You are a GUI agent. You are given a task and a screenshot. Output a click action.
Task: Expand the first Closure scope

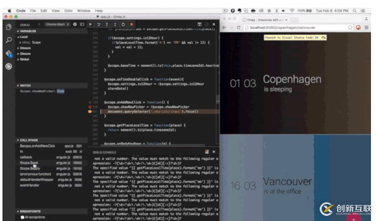click(x=24, y=48)
